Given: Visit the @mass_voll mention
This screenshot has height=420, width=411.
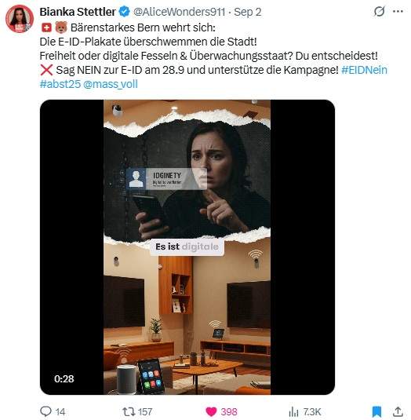Looking at the screenshot, I should pyautogui.click(x=111, y=84).
